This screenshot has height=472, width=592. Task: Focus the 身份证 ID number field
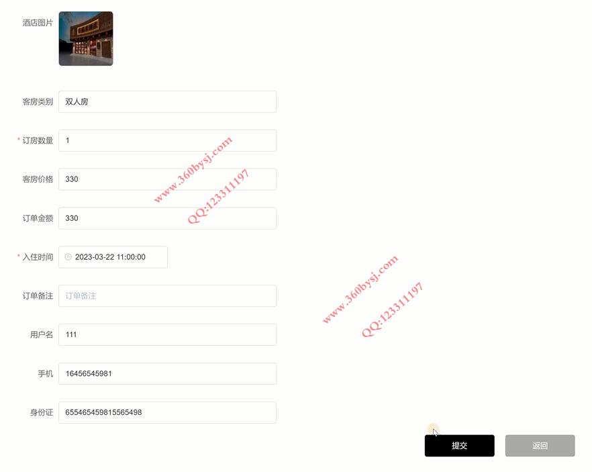point(167,412)
